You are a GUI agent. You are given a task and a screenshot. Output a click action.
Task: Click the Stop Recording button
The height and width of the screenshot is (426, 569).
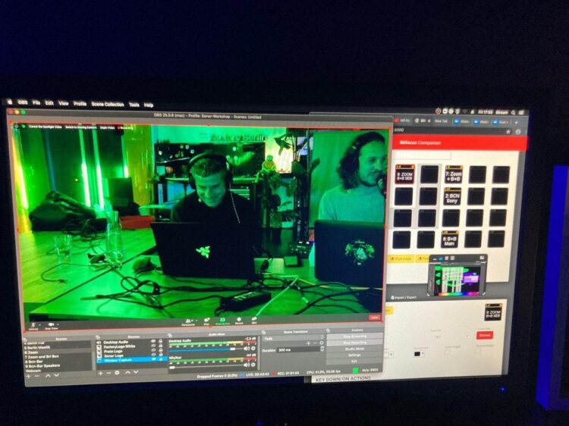tap(354, 343)
